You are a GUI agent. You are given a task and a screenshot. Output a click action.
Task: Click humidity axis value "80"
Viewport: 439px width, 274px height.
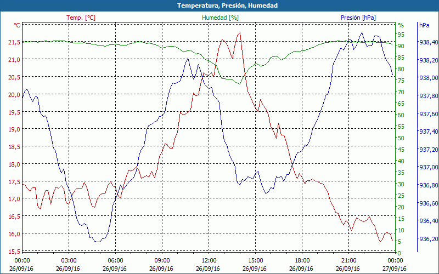(401, 69)
